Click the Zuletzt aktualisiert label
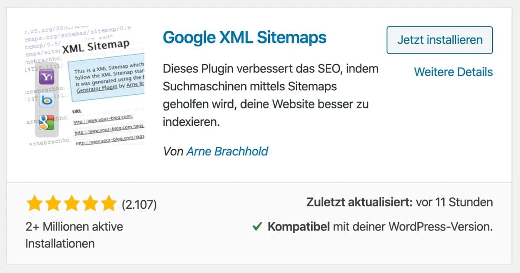The width and height of the screenshot is (520, 273). click(359, 202)
